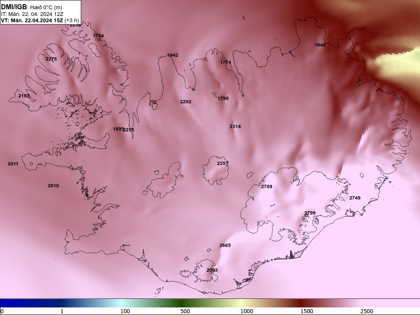The height and width of the screenshot is (315, 420).
Task: Click the 2799 height value
Action: (x=310, y=213)
